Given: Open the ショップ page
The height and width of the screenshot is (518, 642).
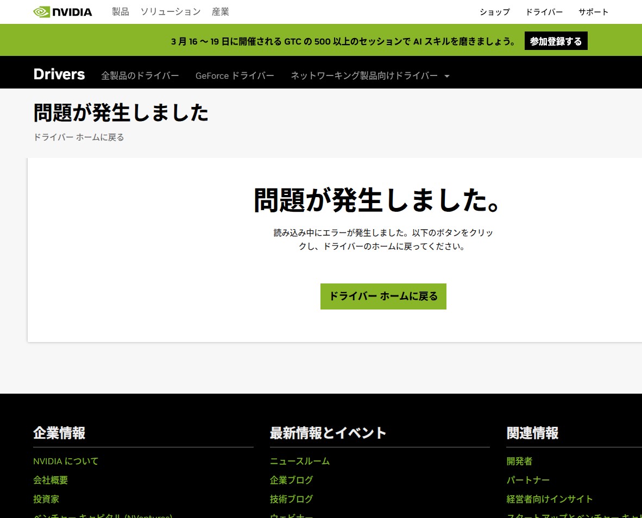Looking at the screenshot, I should click(494, 12).
